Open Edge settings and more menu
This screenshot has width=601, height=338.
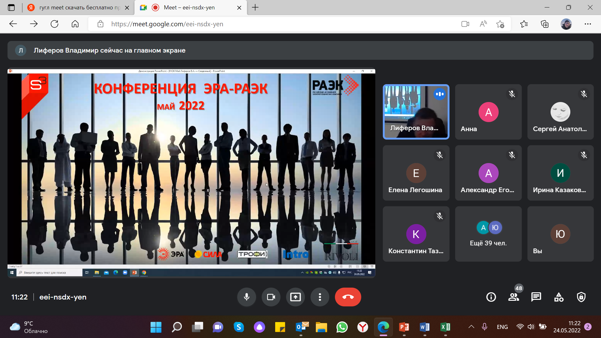point(588,24)
